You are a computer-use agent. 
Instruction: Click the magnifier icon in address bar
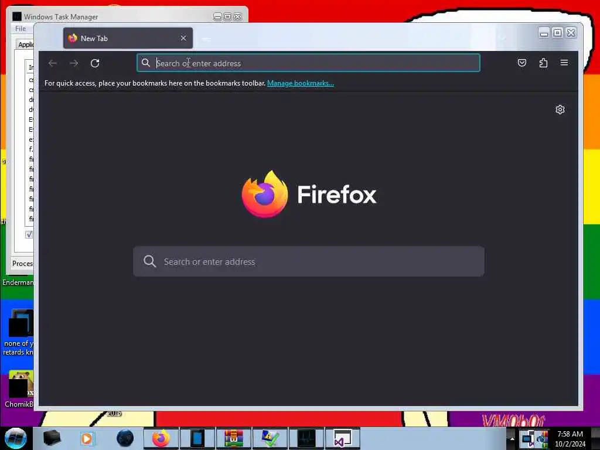point(146,63)
